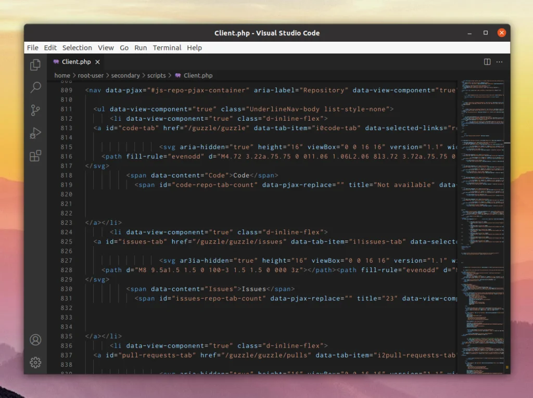Select the Client.php editor tab
533x398 pixels.
click(75, 62)
